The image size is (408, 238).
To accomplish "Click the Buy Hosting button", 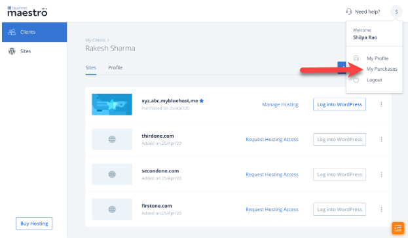I will tap(34, 224).
